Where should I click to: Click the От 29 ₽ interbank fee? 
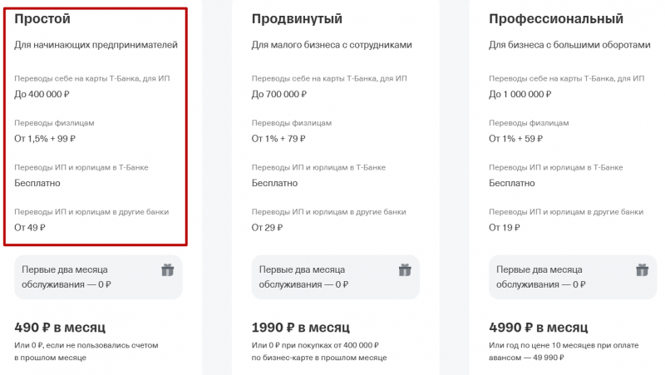(x=268, y=227)
